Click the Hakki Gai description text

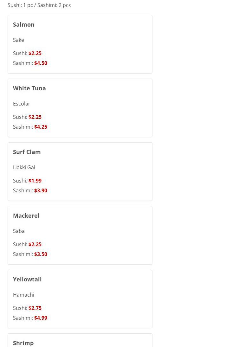[x=24, y=167]
